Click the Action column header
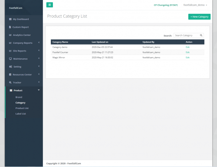The height and width of the screenshot is (167, 217). (189, 42)
